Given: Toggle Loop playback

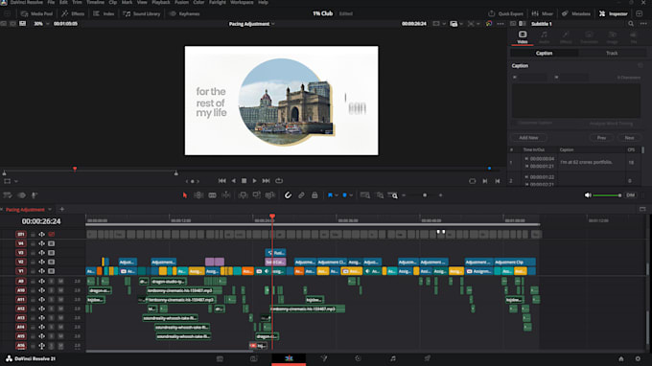Looking at the screenshot, I should pyautogui.click(x=279, y=181).
